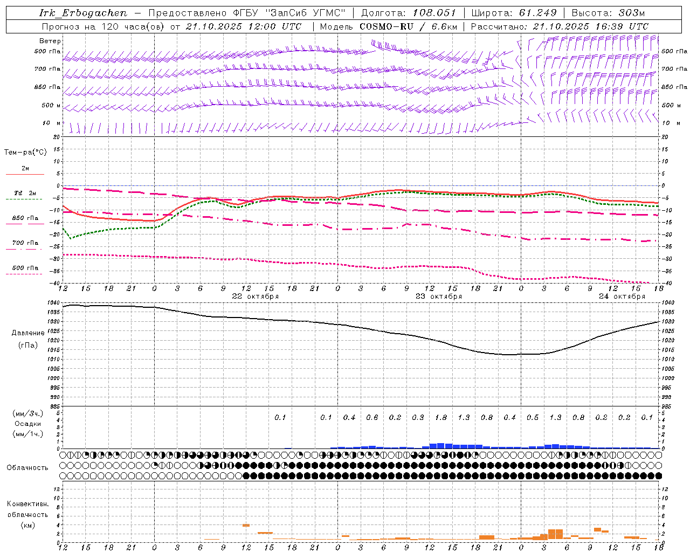690x552 pixels.
Task: Click the forecast start time 21.10.2025 12:00 UTC
Action: [244, 26]
